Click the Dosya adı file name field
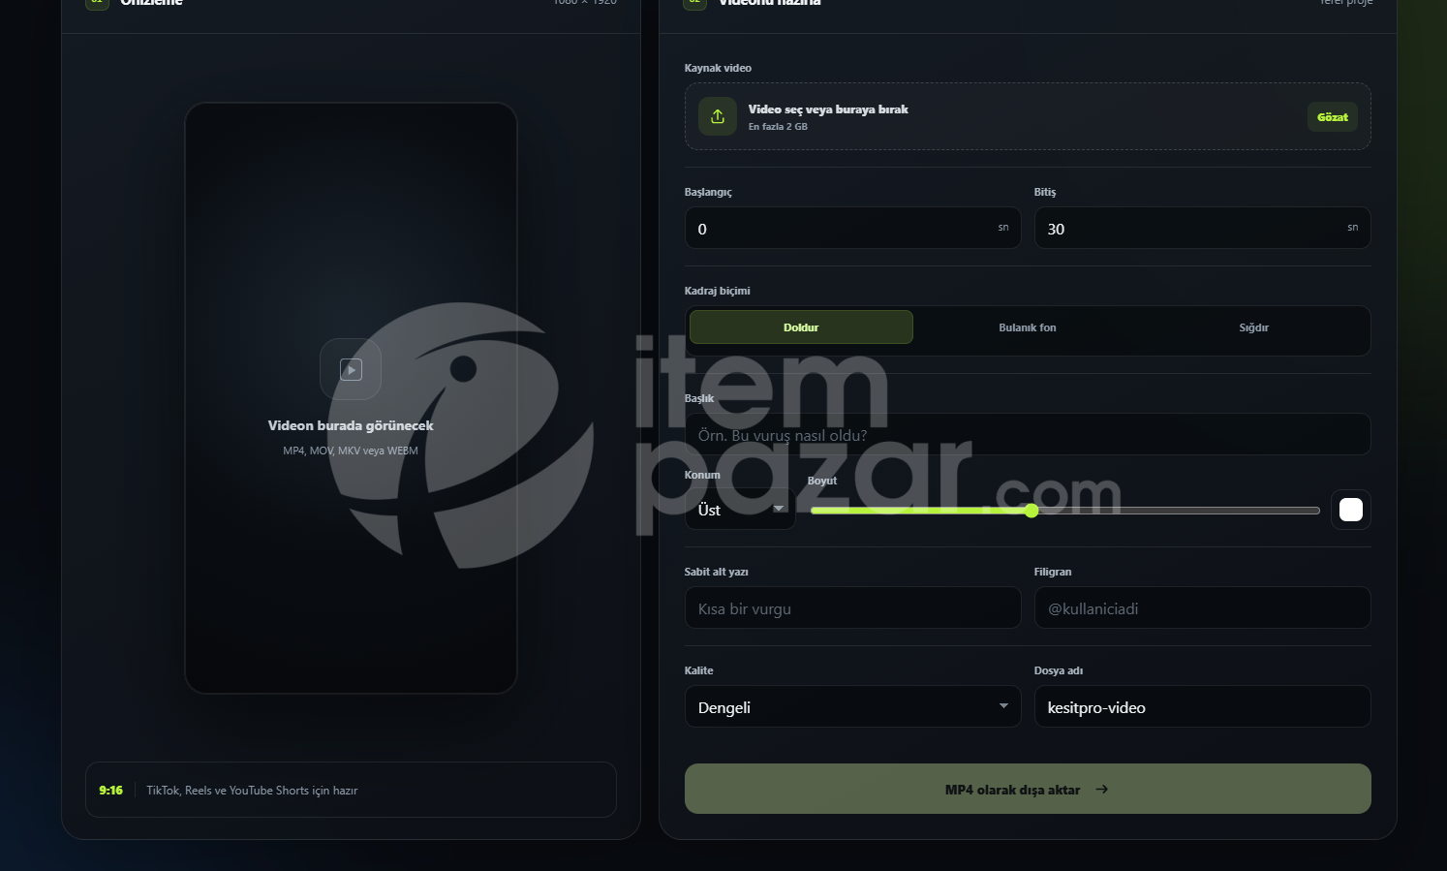The width and height of the screenshot is (1447, 871). (x=1202, y=707)
